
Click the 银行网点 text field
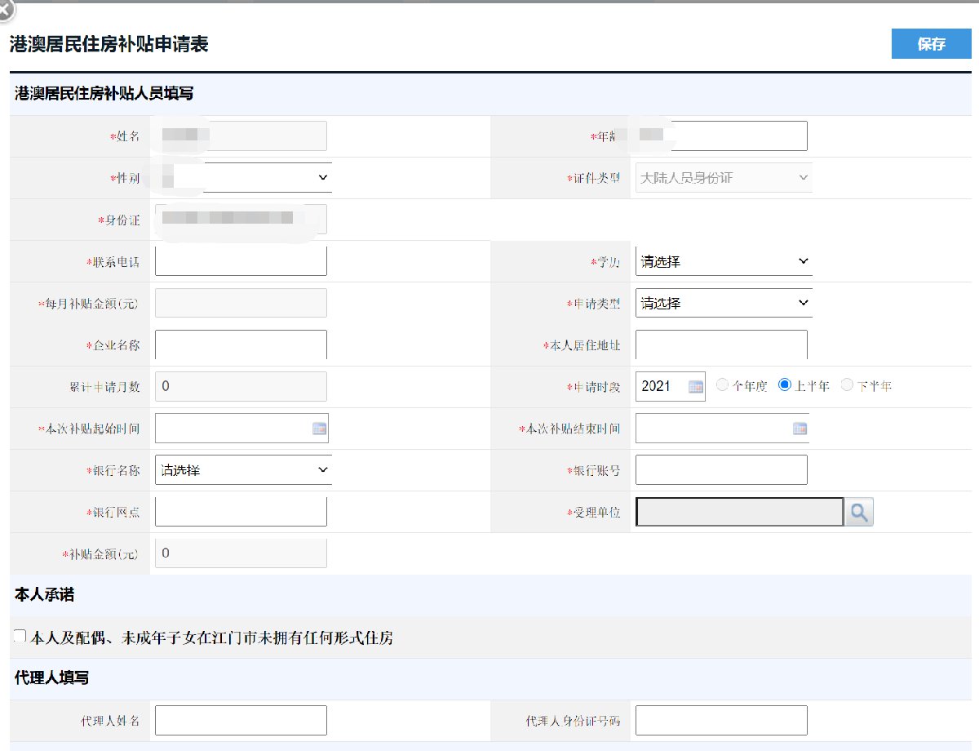tap(241, 512)
